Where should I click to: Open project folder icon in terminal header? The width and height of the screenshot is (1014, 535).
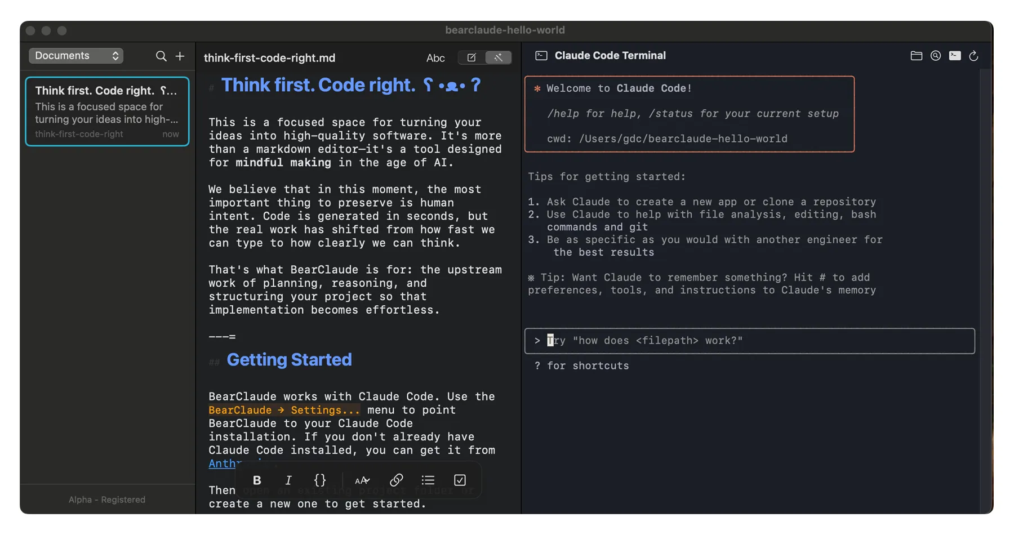pyautogui.click(x=916, y=56)
